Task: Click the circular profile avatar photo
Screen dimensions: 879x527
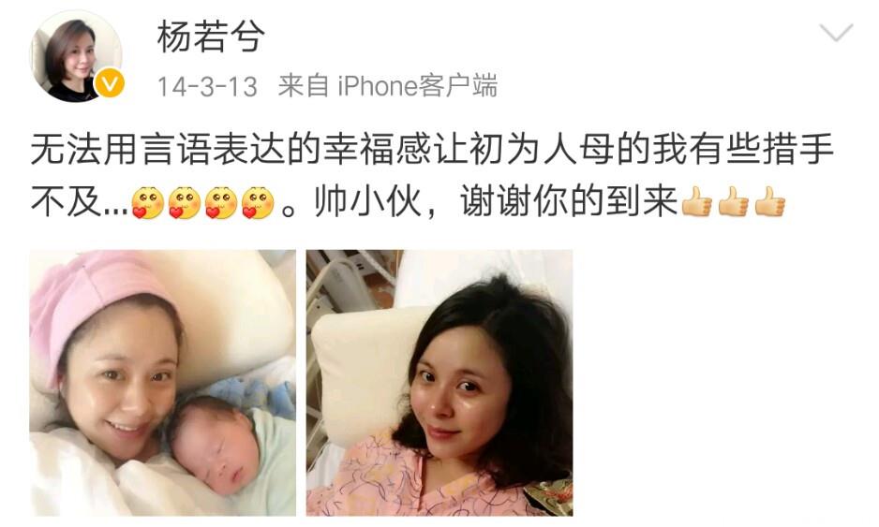Action: click(76, 55)
